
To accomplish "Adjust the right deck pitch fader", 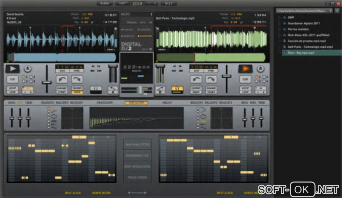I will (x=227, y=76).
